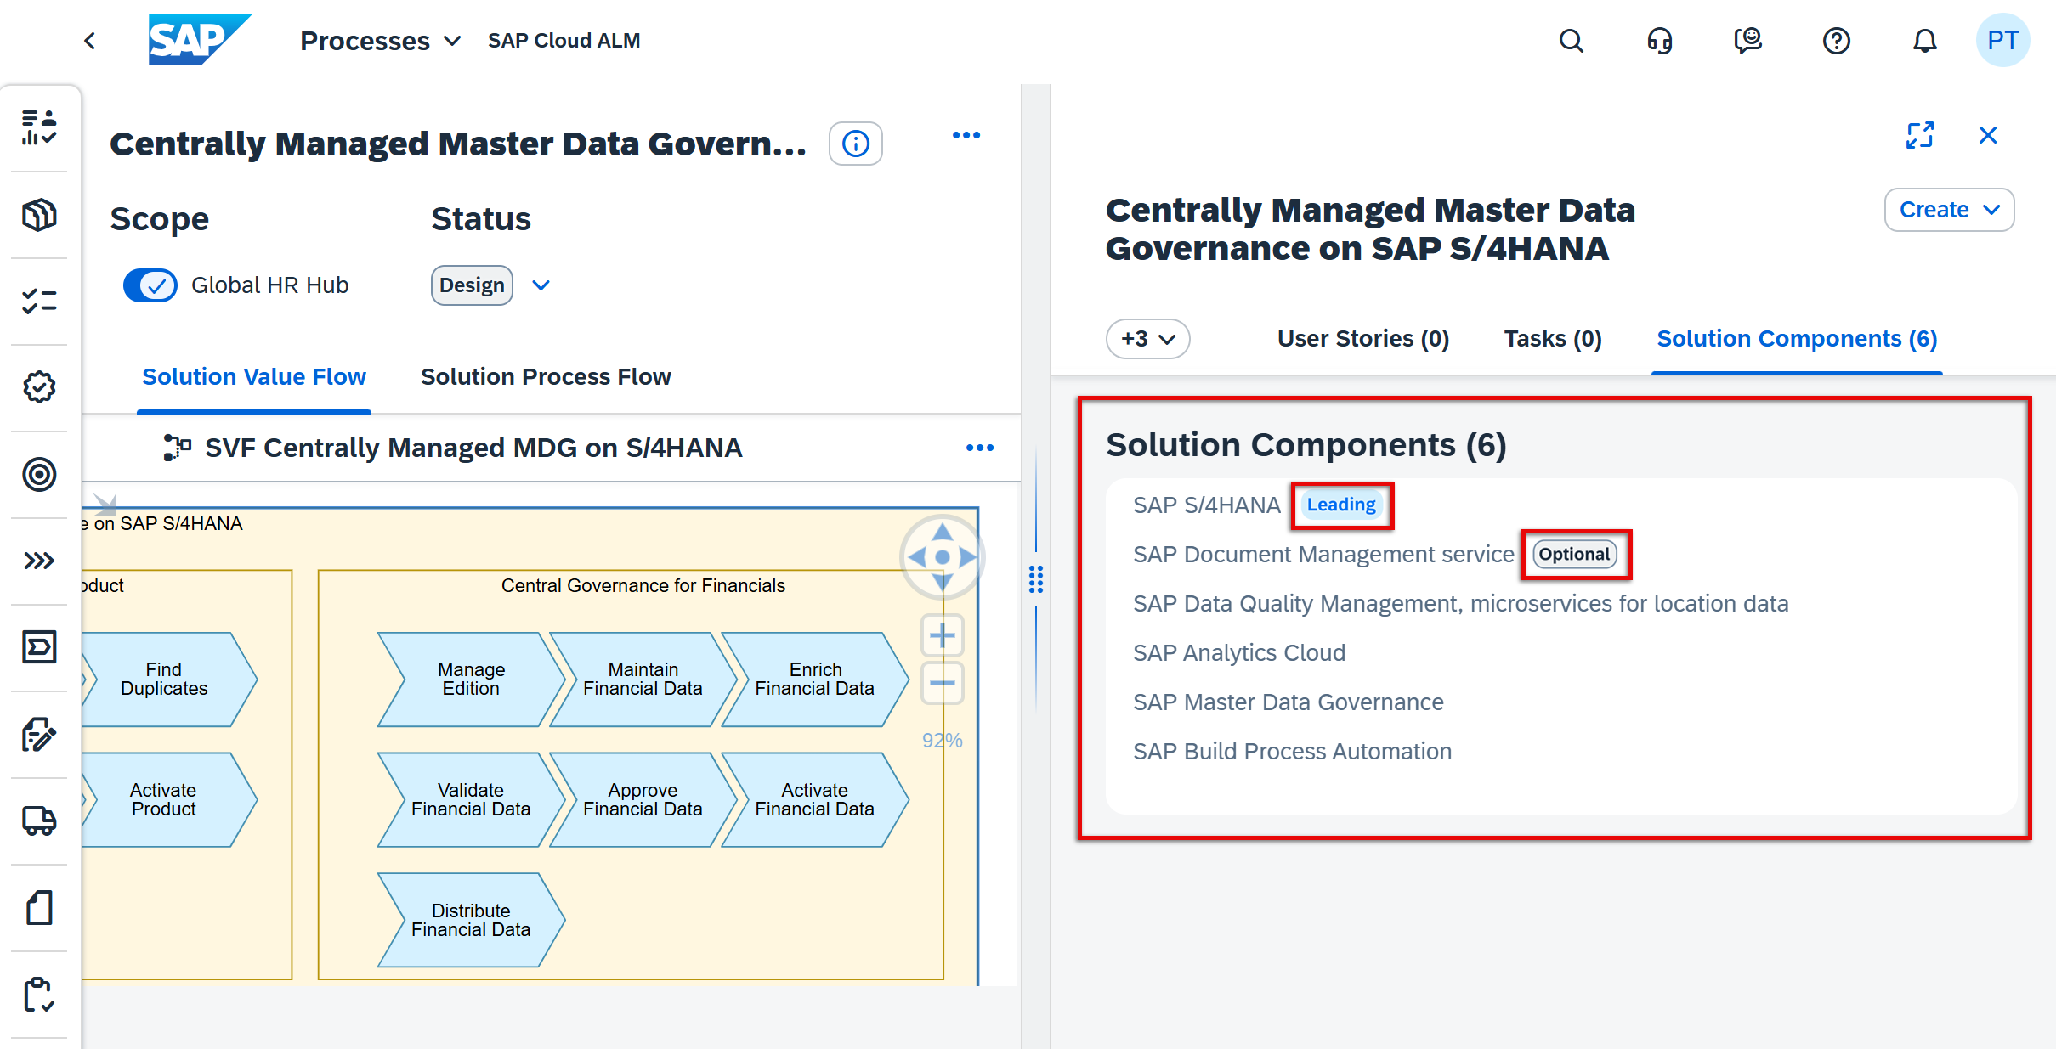Switch to Solution Process Flow tab
This screenshot has width=2056, height=1049.
546,376
